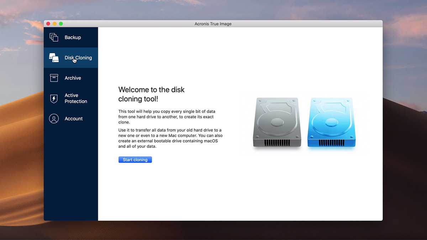Click the gray source hard drive image
The image size is (427, 240).
(277, 123)
